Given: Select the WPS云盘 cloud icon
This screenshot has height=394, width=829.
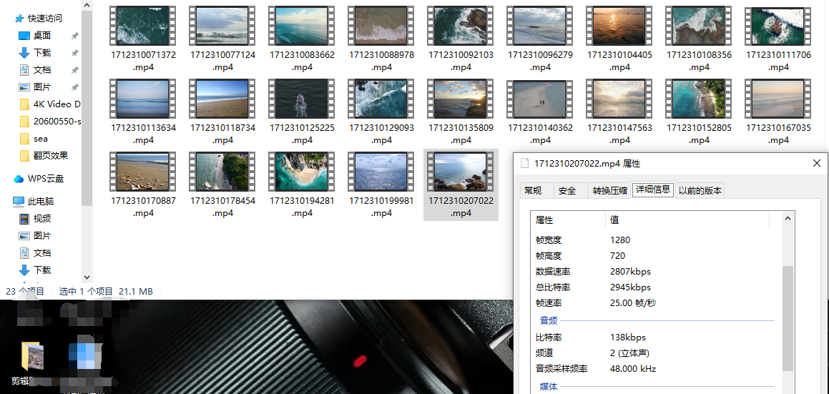Looking at the screenshot, I should (19, 179).
